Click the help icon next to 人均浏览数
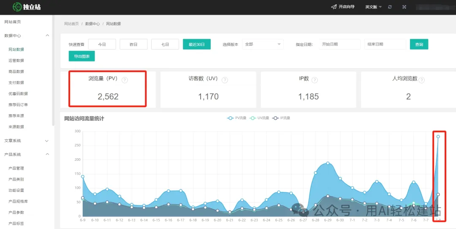The height and width of the screenshot is (229, 456). [422, 80]
